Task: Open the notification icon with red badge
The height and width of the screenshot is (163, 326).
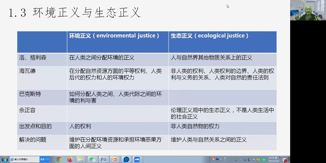Action: pos(284,160)
